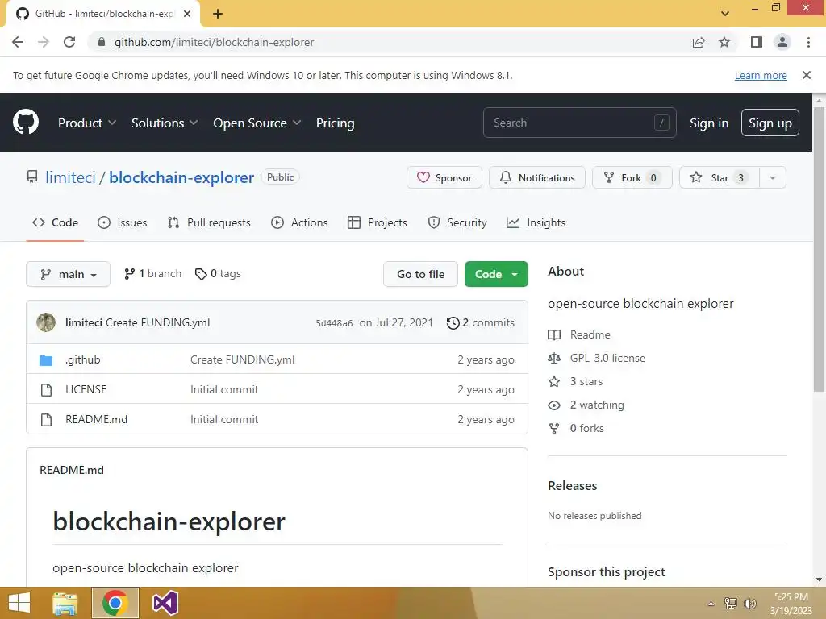View 1 branch link
This screenshot has height=619, width=826.
pyautogui.click(x=152, y=274)
